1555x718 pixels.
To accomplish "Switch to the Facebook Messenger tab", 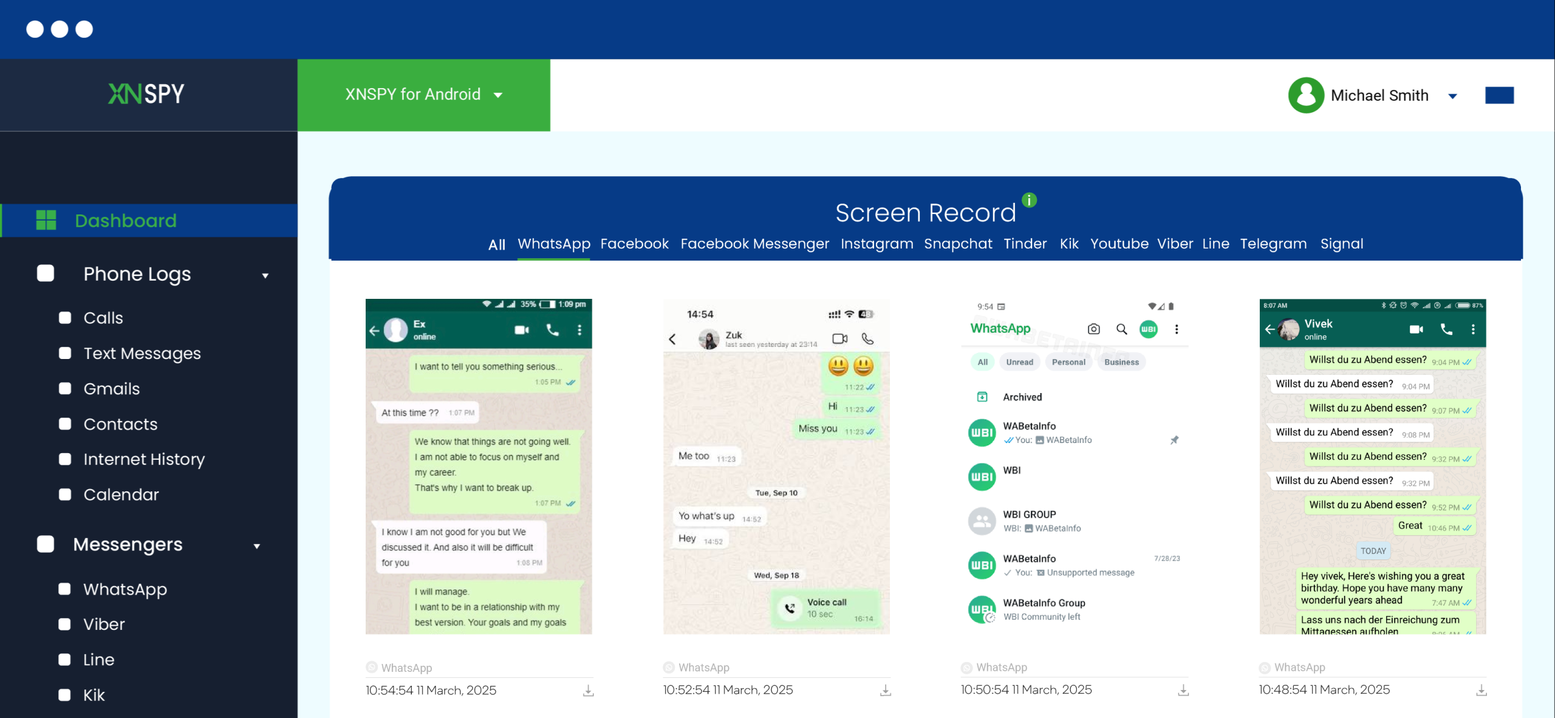I will [x=754, y=244].
